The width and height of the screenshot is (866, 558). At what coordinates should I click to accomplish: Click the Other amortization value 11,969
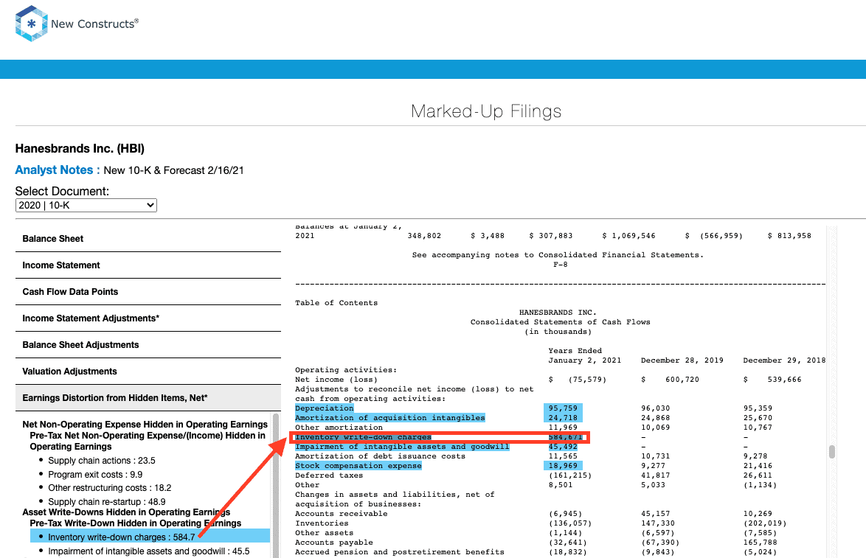point(563,428)
